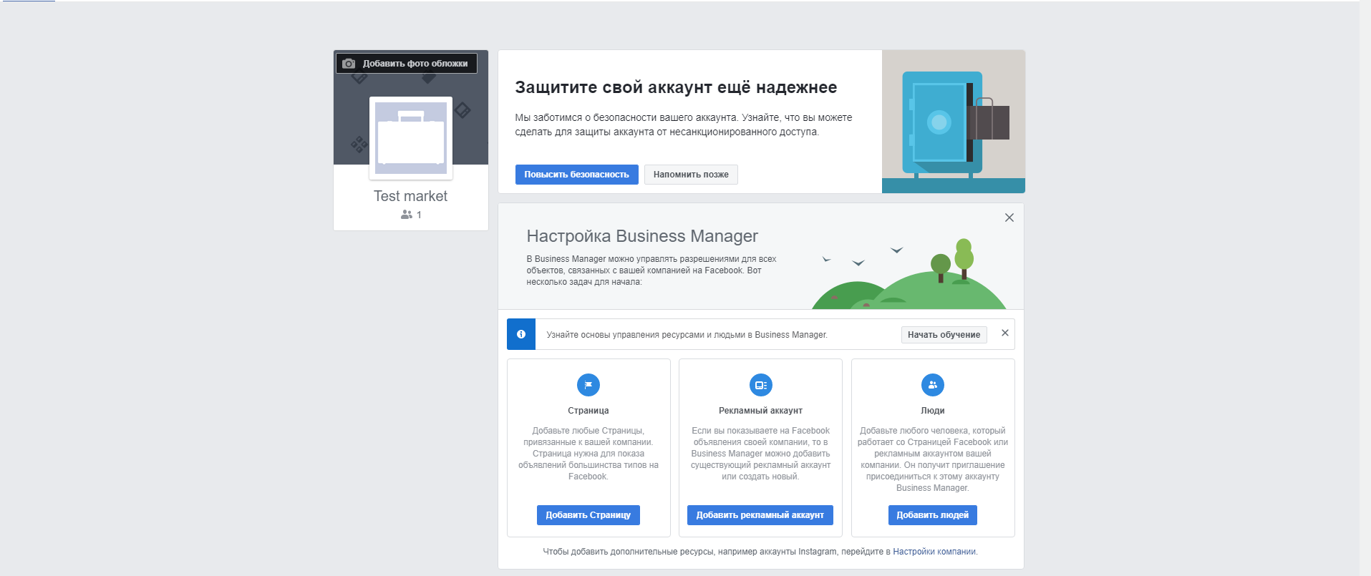Click the ad account icon above Рекламный аккаунт
1371x576 pixels.
(760, 385)
